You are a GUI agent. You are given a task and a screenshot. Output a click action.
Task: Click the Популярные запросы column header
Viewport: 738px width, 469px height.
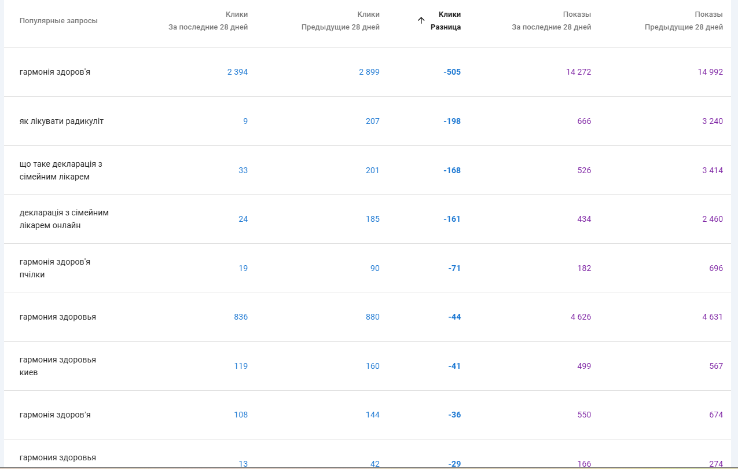(58, 21)
